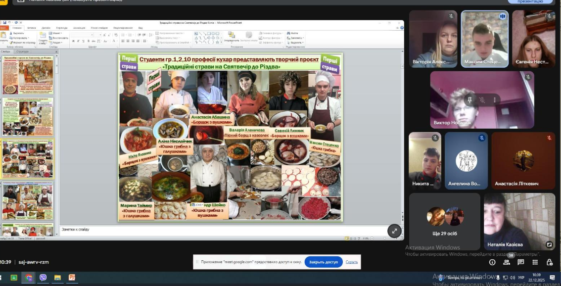Click the Скрыть link in sharing bar
The height and width of the screenshot is (286, 561).
[x=352, y=262]
